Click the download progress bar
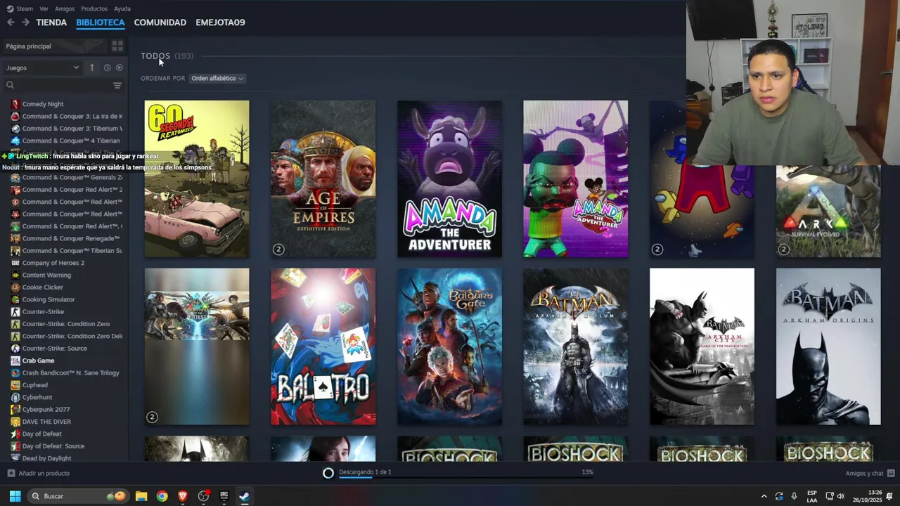The height and width of the screenshot is (506, 900). (x=466, y=479)
